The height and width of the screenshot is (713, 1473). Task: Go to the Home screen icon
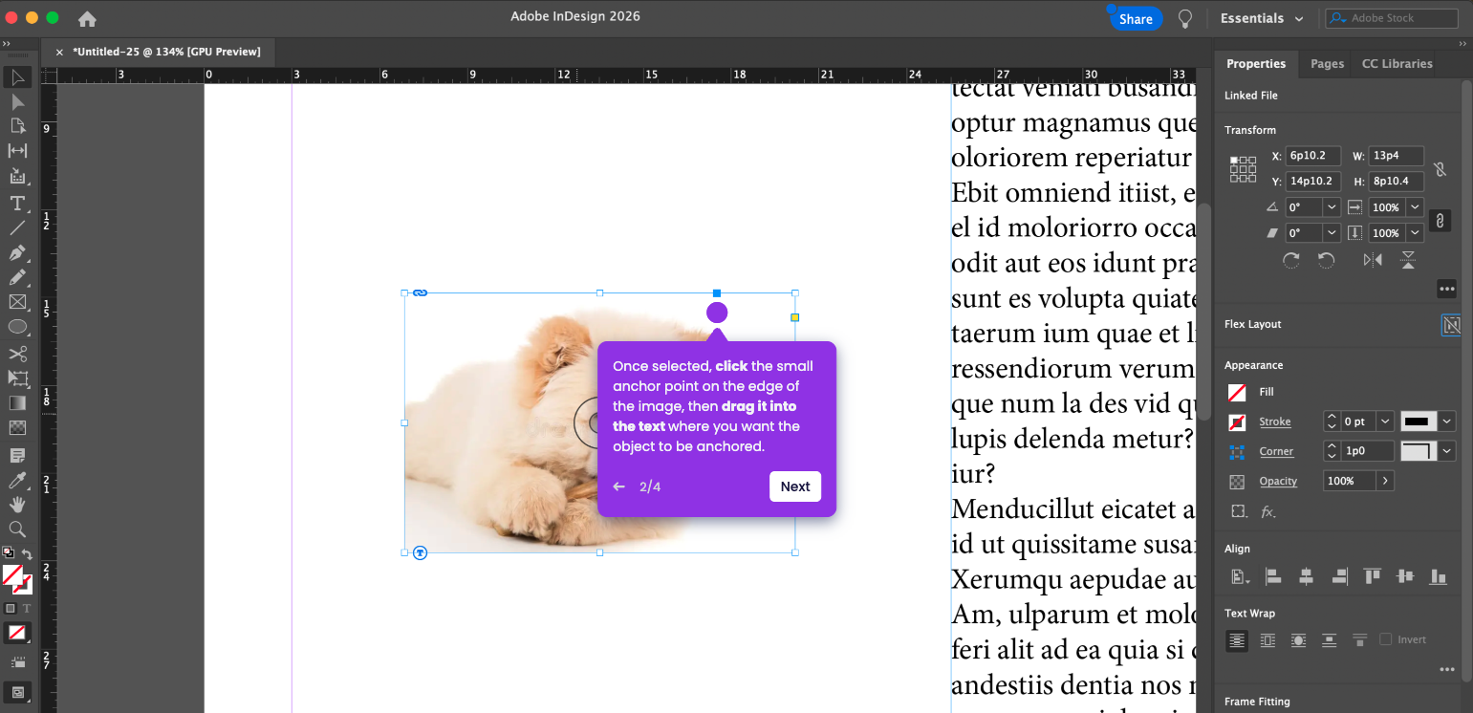click(87, 18)
